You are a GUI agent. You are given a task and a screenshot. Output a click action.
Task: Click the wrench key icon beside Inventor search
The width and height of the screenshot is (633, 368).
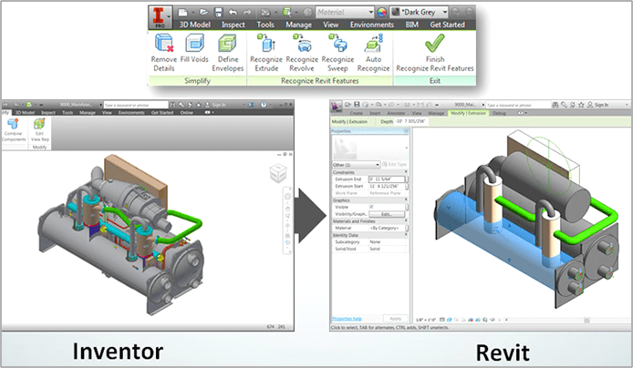pyautogui.click(x=182, y=105)
